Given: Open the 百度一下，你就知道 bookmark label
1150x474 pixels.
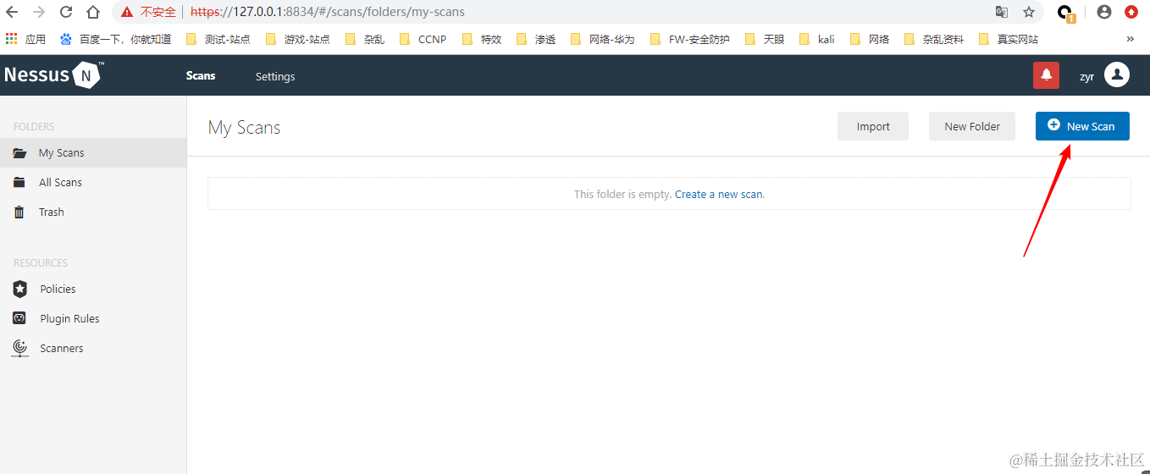Looking at the screenshot, I should click(x=125, y=39).
